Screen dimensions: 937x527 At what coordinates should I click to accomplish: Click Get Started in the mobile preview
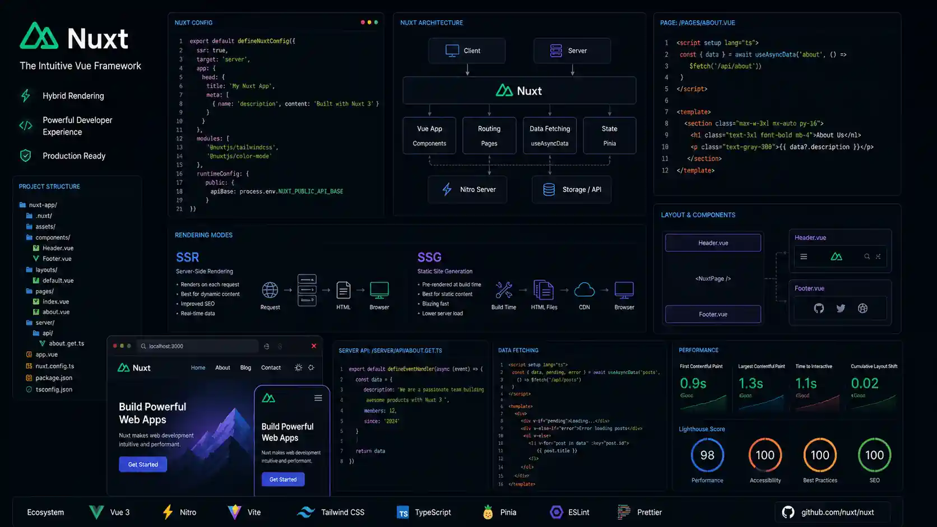coord(283,479)
